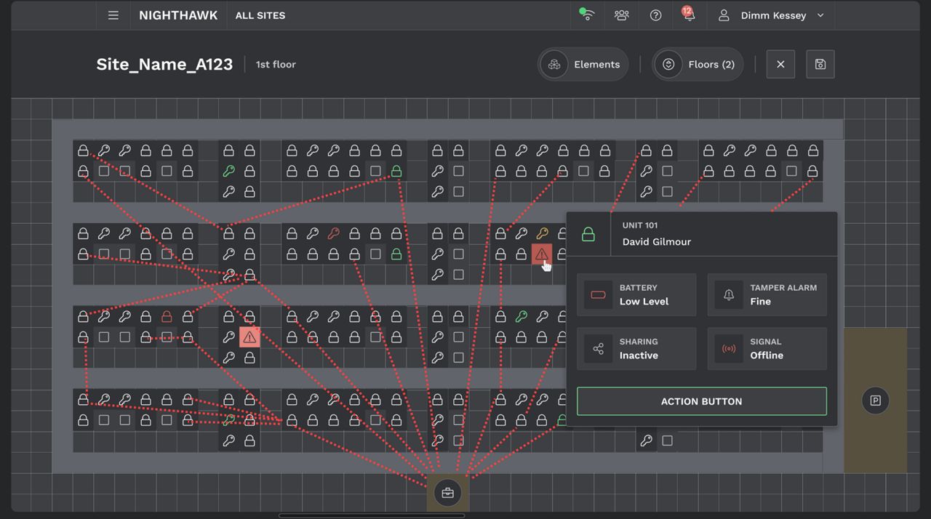
Task: Click the Battery Low Level tile
Action: (636, 294)
